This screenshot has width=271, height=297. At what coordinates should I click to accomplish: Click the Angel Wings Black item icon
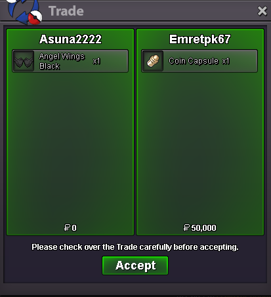[24, 61]
